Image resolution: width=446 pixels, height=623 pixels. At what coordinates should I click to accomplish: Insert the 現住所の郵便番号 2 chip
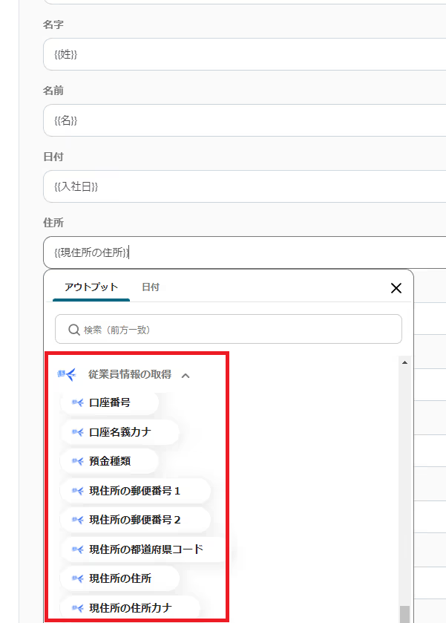click(x=135, y=520)
